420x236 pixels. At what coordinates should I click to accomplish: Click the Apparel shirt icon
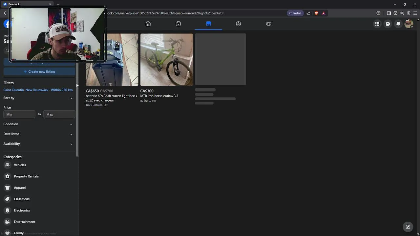[x=8, y=187]
